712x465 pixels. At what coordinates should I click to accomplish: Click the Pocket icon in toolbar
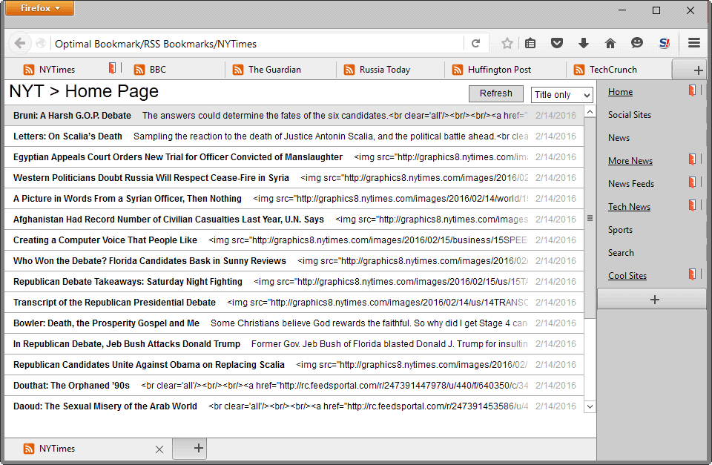557,44
